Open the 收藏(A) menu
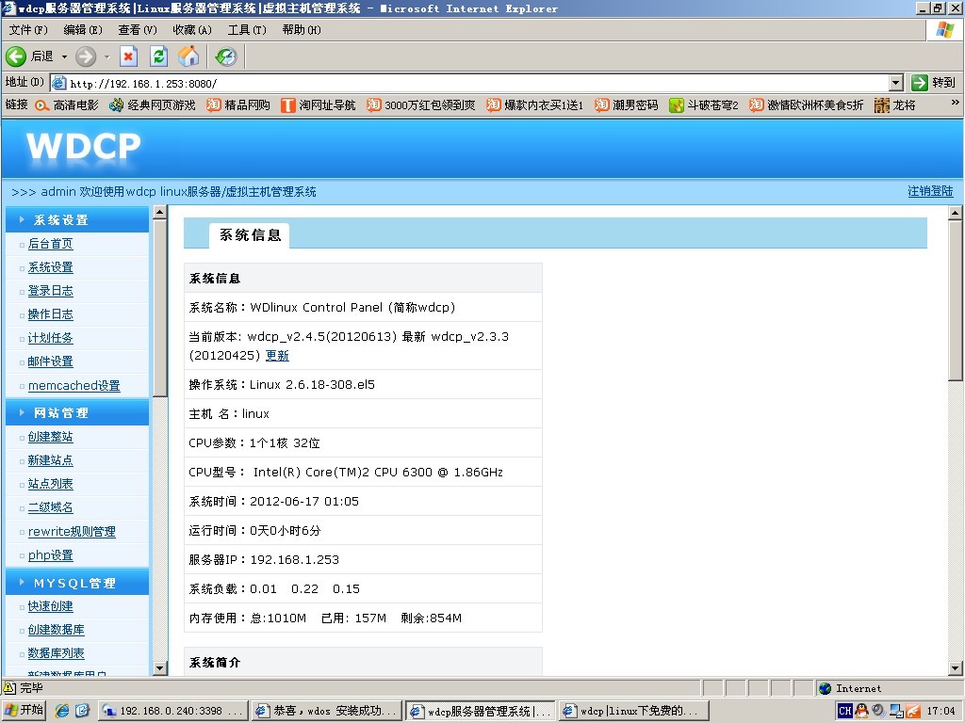 pyautogui.click(x=192, y=29)
